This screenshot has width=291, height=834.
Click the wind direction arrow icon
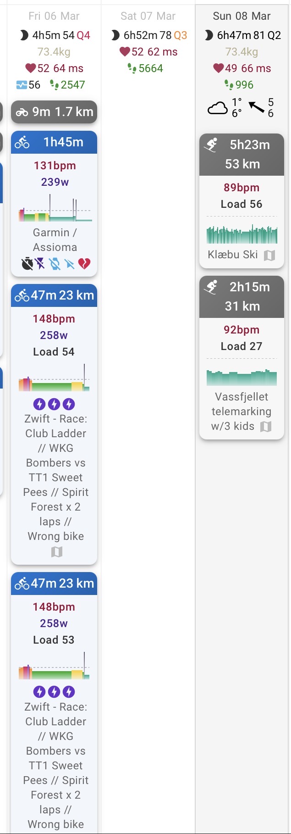click(257, 107)
